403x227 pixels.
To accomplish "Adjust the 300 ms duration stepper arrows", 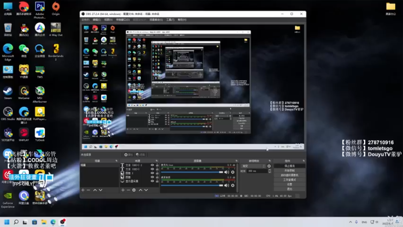I will tap(270, 171).
